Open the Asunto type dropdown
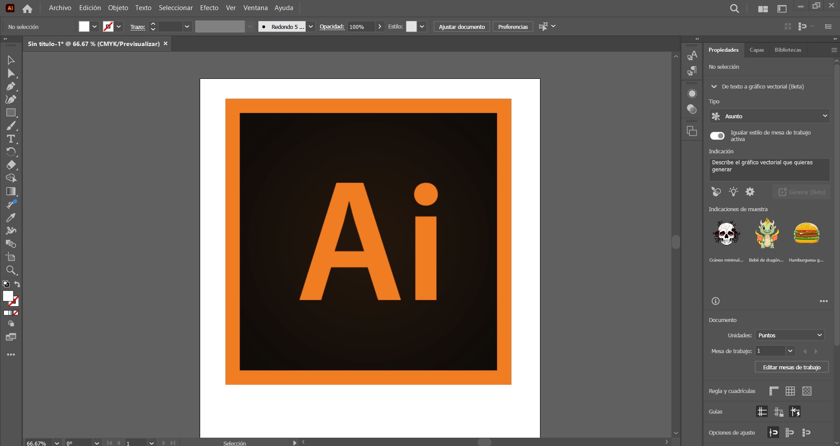Screen dimensions: 840x446 pos(769,116)
